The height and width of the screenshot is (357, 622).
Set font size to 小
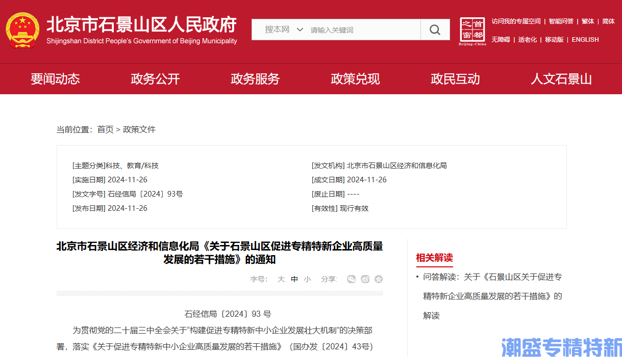(307, 279)
